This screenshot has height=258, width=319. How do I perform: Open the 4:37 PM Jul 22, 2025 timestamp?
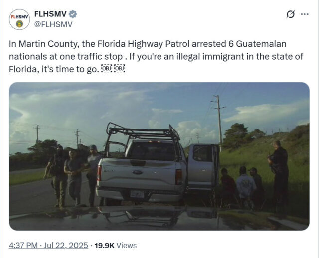pos(48,245)
